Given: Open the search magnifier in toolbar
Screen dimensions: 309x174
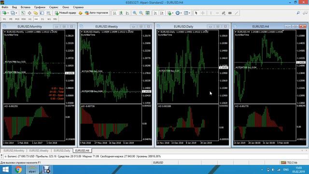Looking at the screenshot, I should click(298, 13).
